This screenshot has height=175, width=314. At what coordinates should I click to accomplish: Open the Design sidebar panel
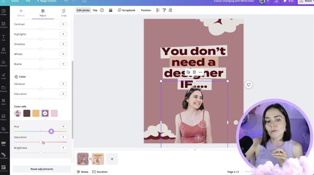(4, 12)
